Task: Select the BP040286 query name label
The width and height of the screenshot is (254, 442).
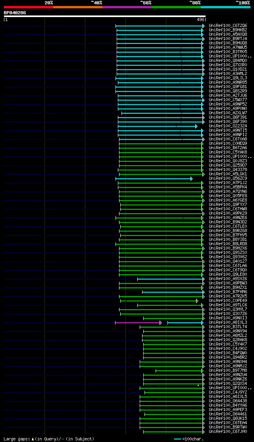Action: tap(15, 13)
